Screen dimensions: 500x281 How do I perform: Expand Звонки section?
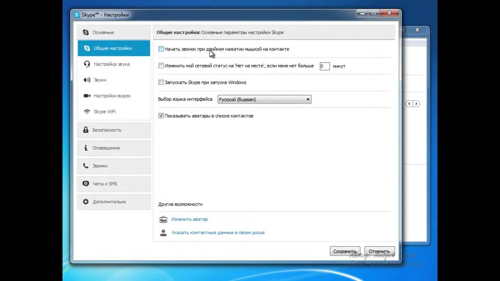(114, 166)
